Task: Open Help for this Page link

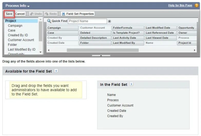Action: [180, 5]
